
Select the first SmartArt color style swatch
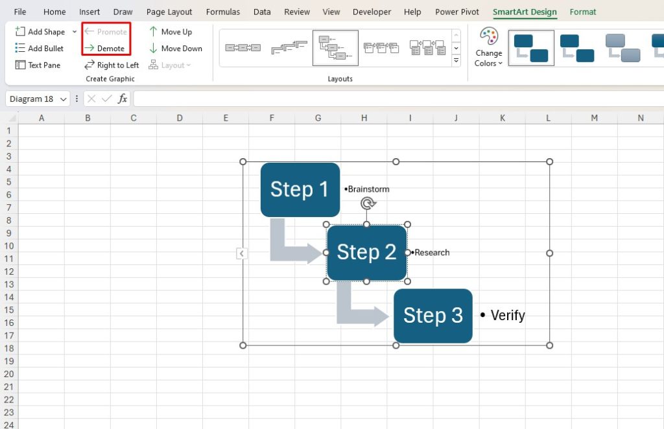pos(530,47)
